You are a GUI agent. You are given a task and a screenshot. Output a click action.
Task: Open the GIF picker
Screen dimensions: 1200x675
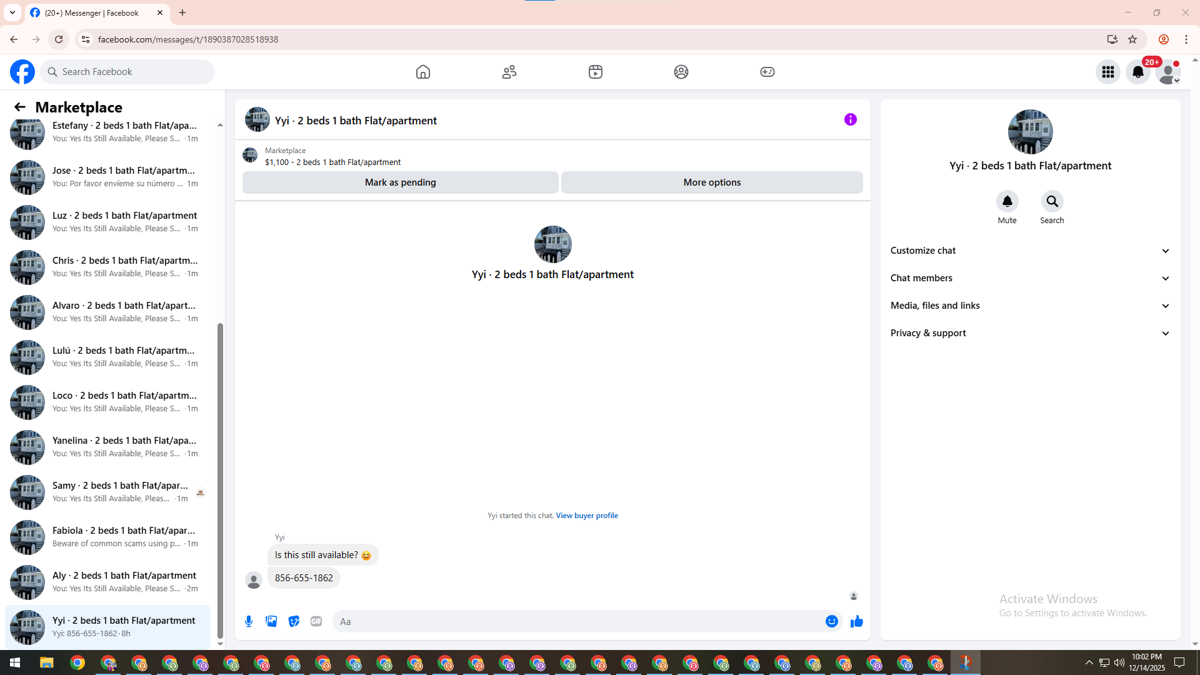(316, 621)
